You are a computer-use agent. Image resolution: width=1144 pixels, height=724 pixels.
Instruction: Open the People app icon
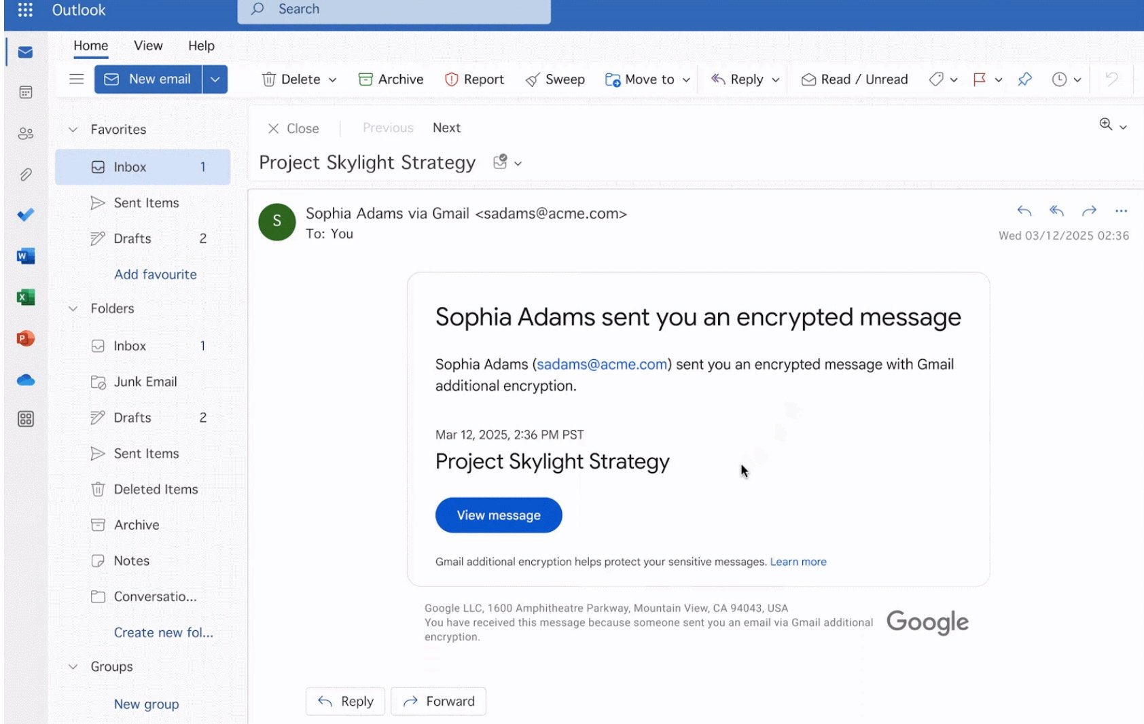(x=25, y=133)
